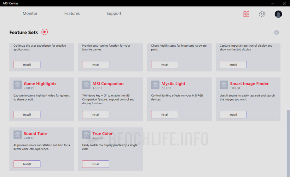The width and height of the screenshot is (290, 177).
Task: Click the "Easily switch the display profiles" text
Action: pyautogui.click(x=110, y=147)
